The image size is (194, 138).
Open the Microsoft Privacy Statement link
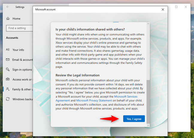94,100
